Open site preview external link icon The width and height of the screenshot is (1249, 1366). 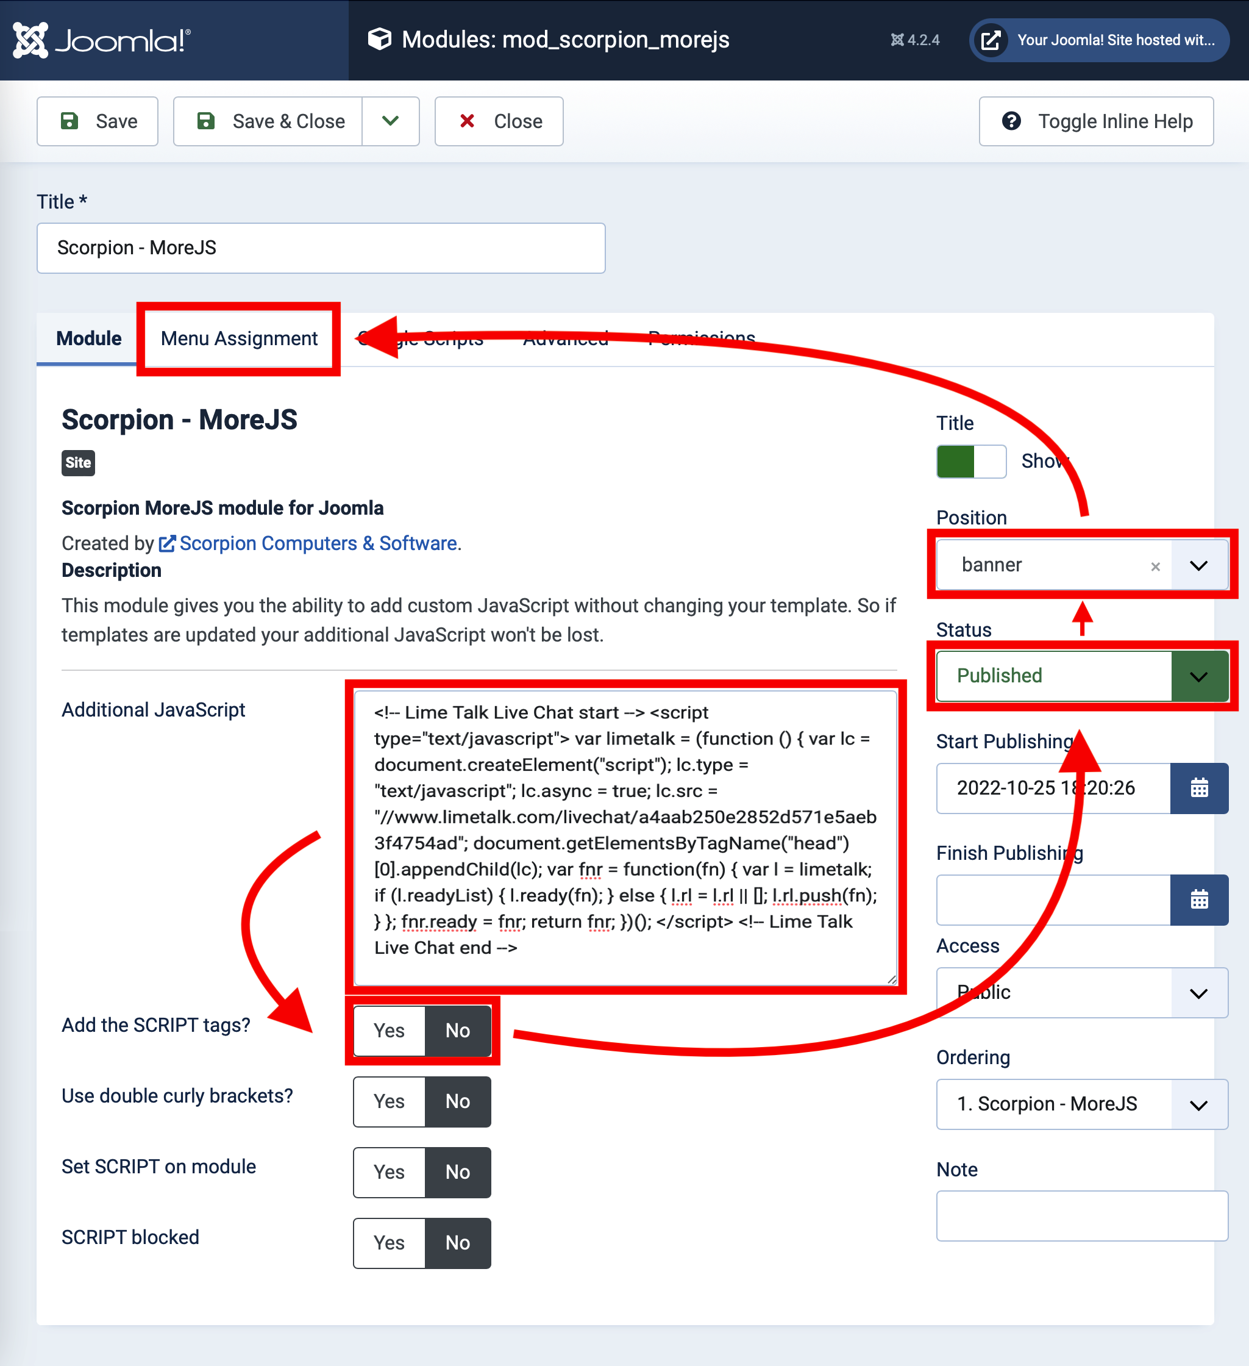[x=991, y=40]
